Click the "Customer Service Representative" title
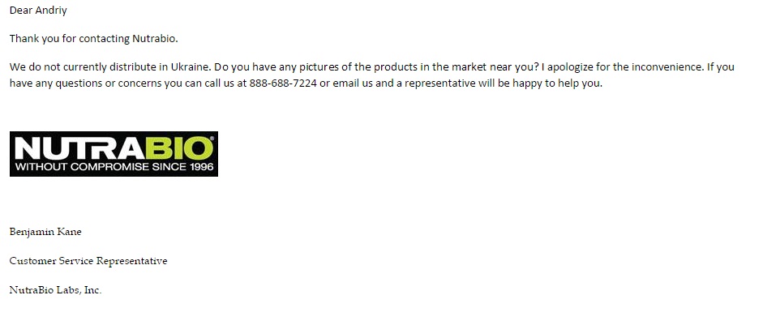 point(88,261)
